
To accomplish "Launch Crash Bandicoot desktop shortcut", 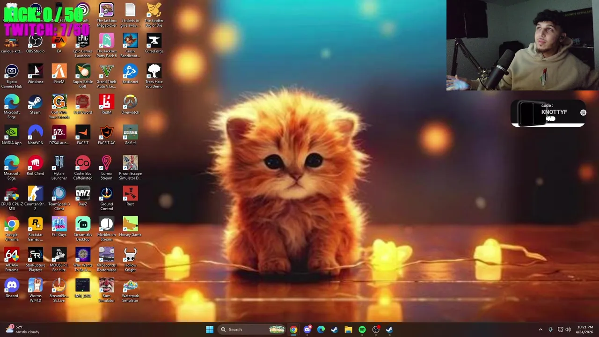I will 130,45.
